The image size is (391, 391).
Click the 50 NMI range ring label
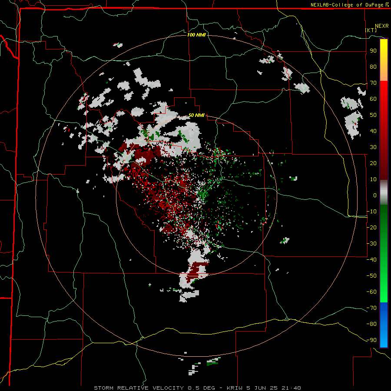coord(196,115)
